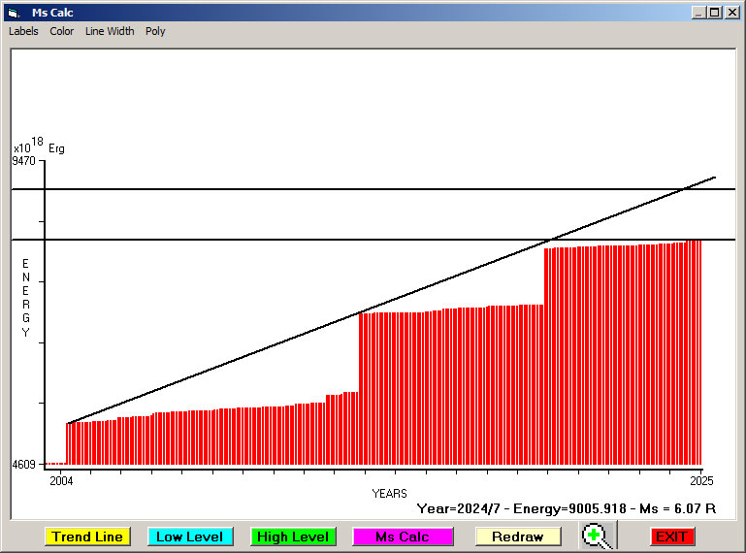Open the Line Width menu
The width and height of the screenshot is (746, 553).
110,31
